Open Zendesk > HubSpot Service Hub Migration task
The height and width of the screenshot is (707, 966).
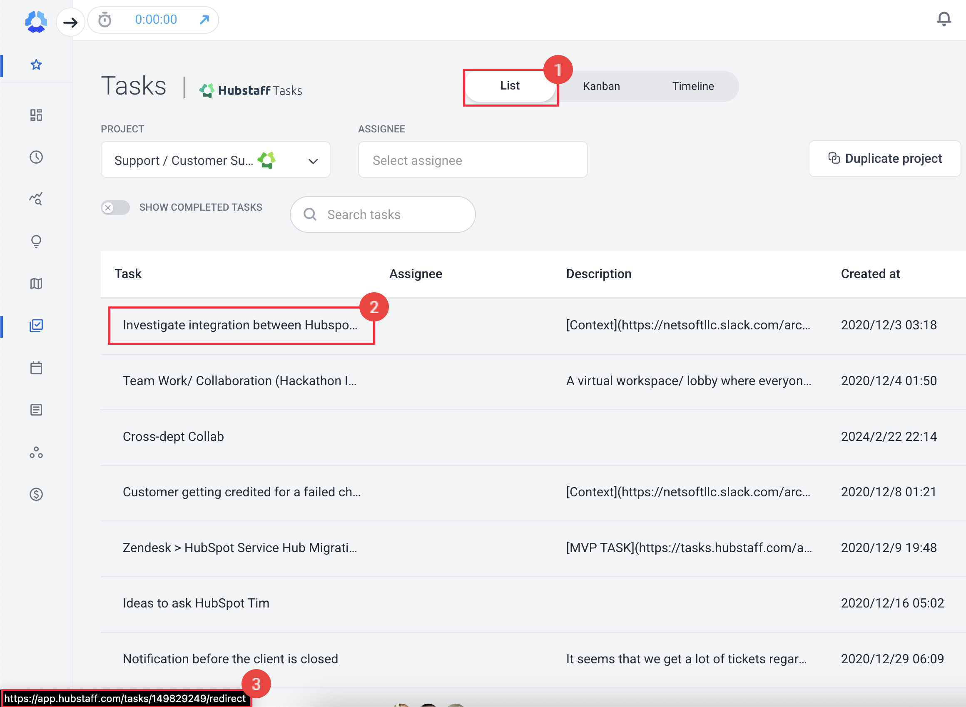(240, 548)
